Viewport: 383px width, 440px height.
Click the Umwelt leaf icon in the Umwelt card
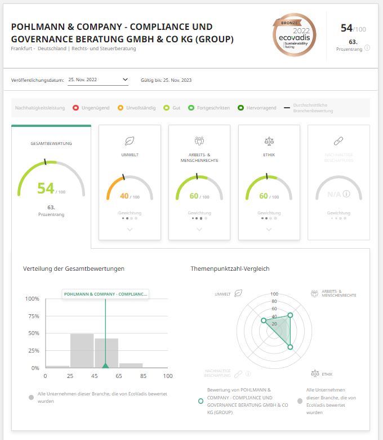[130, 141]
